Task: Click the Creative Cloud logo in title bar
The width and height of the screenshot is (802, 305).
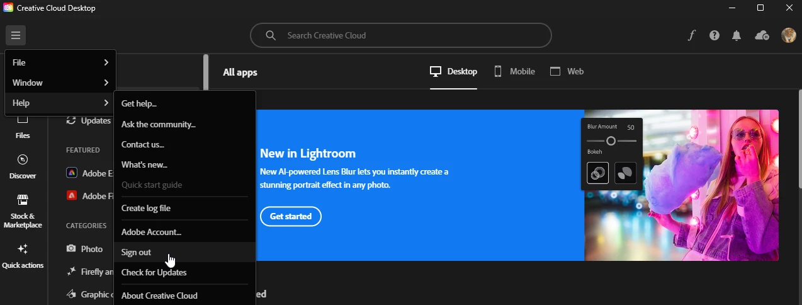Action: click(x=8, y=8)
